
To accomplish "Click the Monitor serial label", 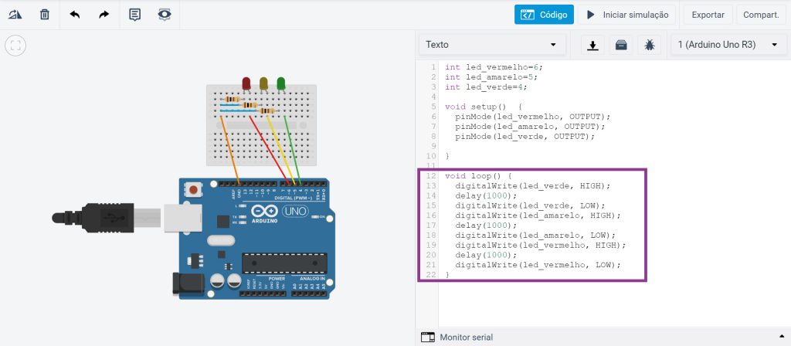I will [x=466, y=337].
